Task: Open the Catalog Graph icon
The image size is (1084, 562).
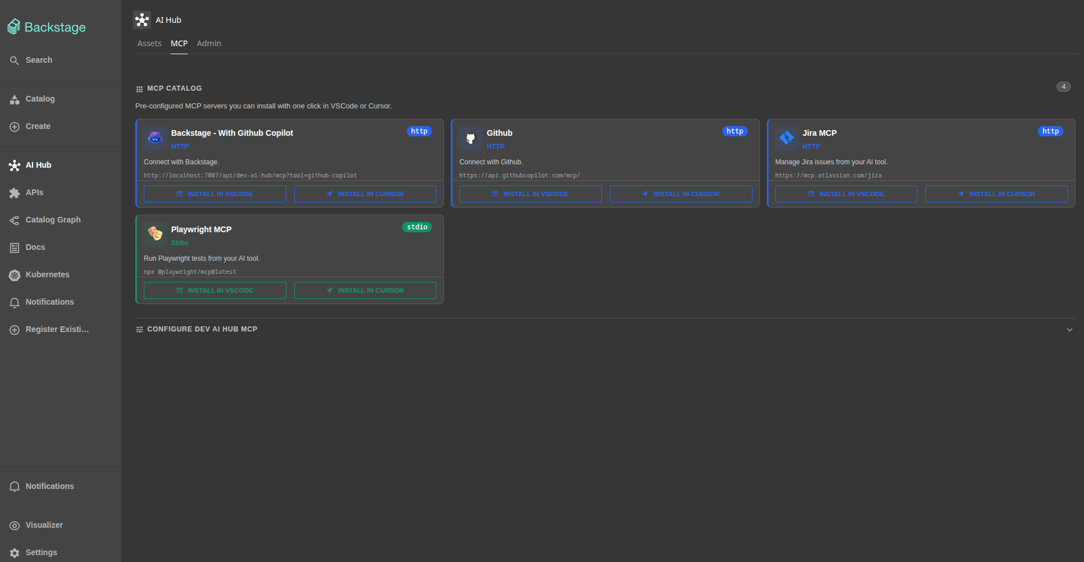Action: (x=15, y=220)
